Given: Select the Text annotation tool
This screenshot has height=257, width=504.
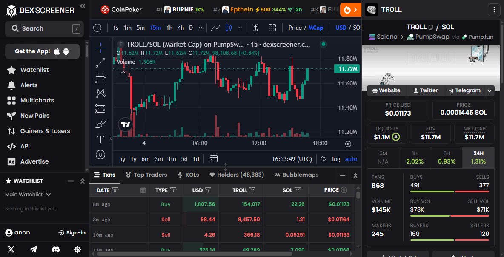Looking at the screenshot, I should click(100, 139).
